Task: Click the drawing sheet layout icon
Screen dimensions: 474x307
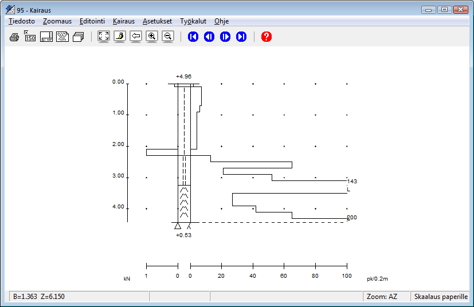Action: point(46,37)
